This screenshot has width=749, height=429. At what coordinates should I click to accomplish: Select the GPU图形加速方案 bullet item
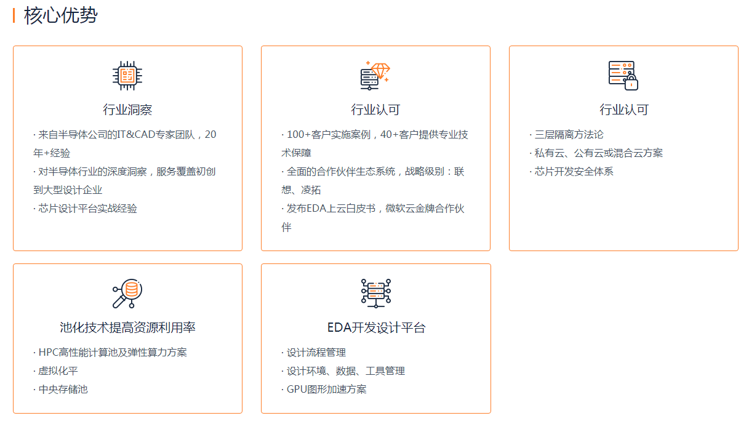(326, 390)
